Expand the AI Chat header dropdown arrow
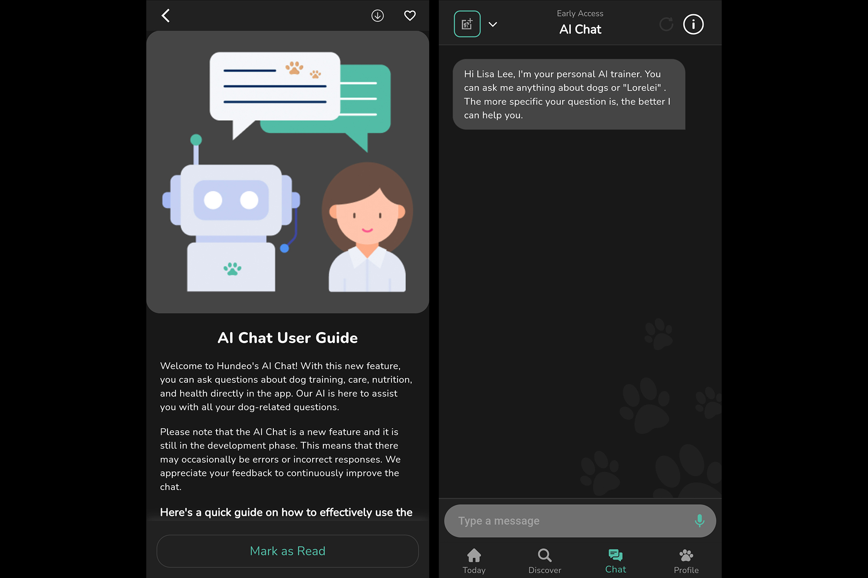This screenshot has height=578, width=868. (492, 24)
